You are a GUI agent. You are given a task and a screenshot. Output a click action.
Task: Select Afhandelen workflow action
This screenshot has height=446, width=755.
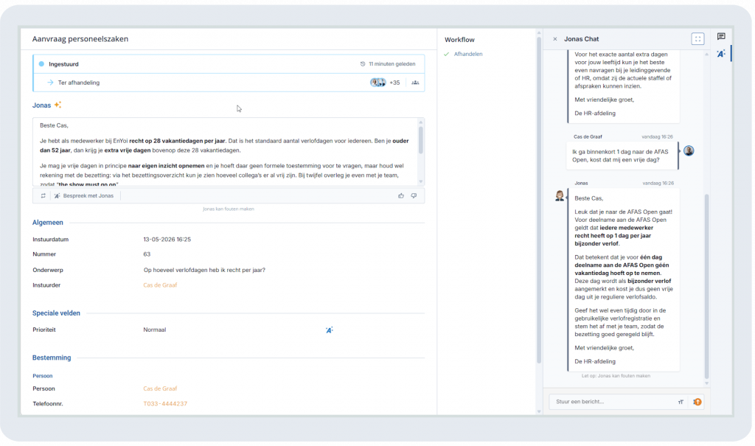click(x=468, y=54)
